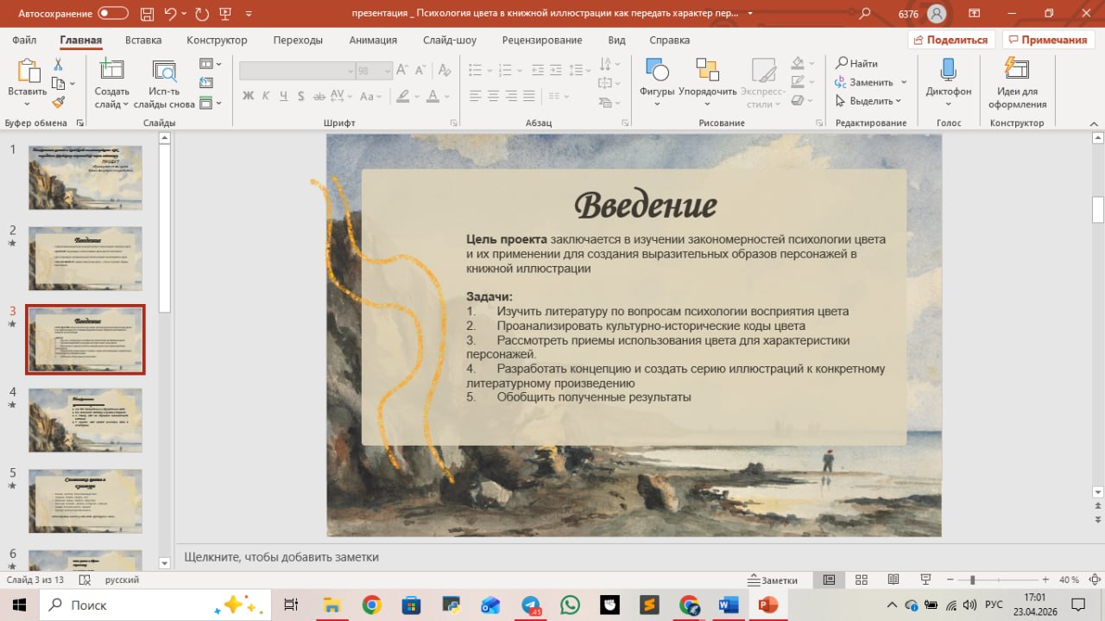Start slideshow from status bar icon
The height and width of the screenshot is (621, 1105).
point(925,580)
